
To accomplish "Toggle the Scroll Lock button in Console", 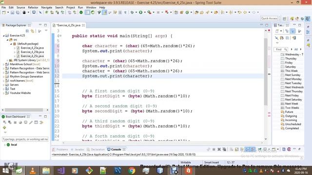I will pos(236,149).
